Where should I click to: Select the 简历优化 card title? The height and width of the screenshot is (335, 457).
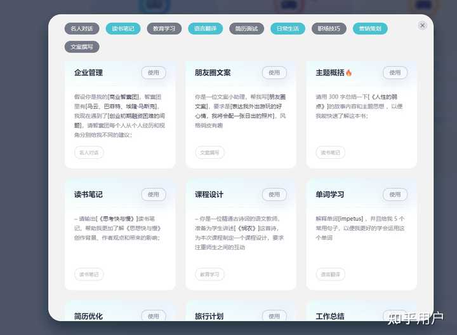[88, 317]
